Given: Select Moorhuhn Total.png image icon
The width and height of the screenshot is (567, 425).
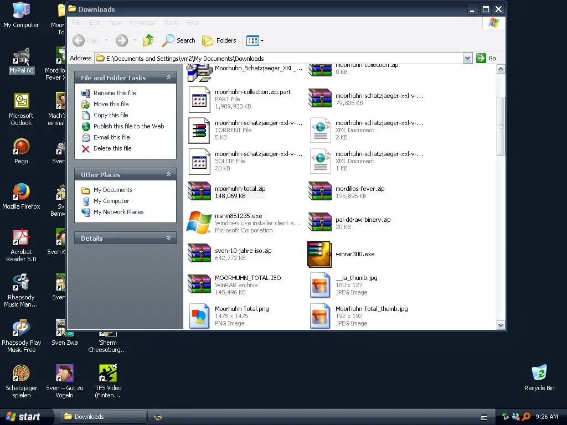Looking at the screenshot, I should click(199, 316).
